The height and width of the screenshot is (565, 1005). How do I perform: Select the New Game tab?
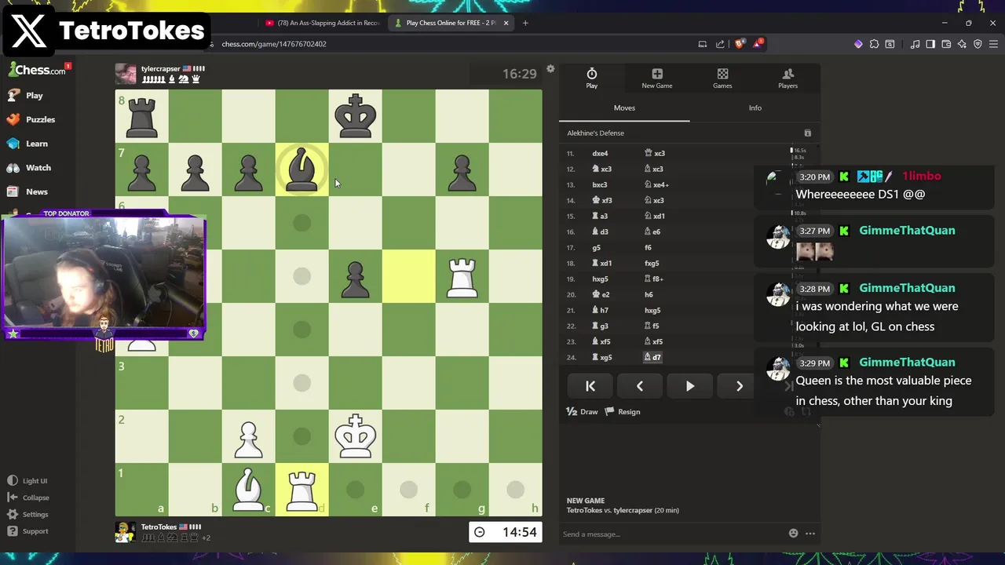pos(657,78)
